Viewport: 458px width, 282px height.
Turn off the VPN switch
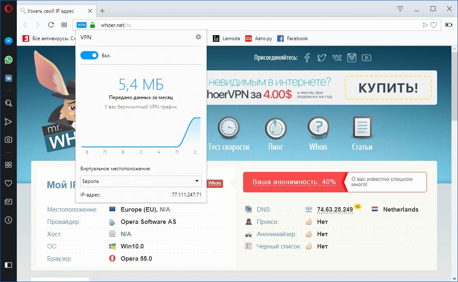click(x=89, y=55)
